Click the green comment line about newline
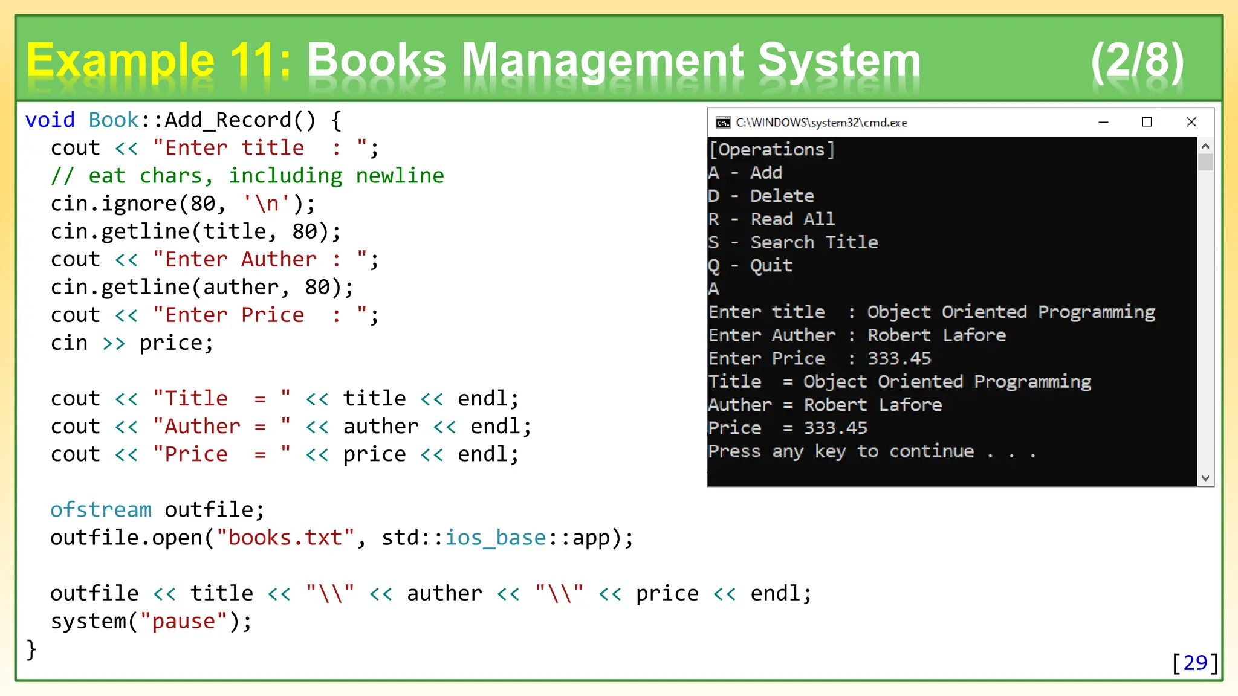Viewport: 1238px width, 696px height. coord(248,176)
